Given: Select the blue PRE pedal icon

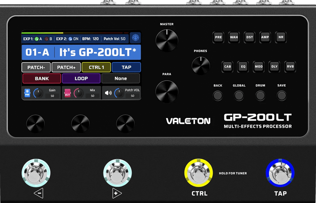Looking at the screenshot, I should point(27,93).
